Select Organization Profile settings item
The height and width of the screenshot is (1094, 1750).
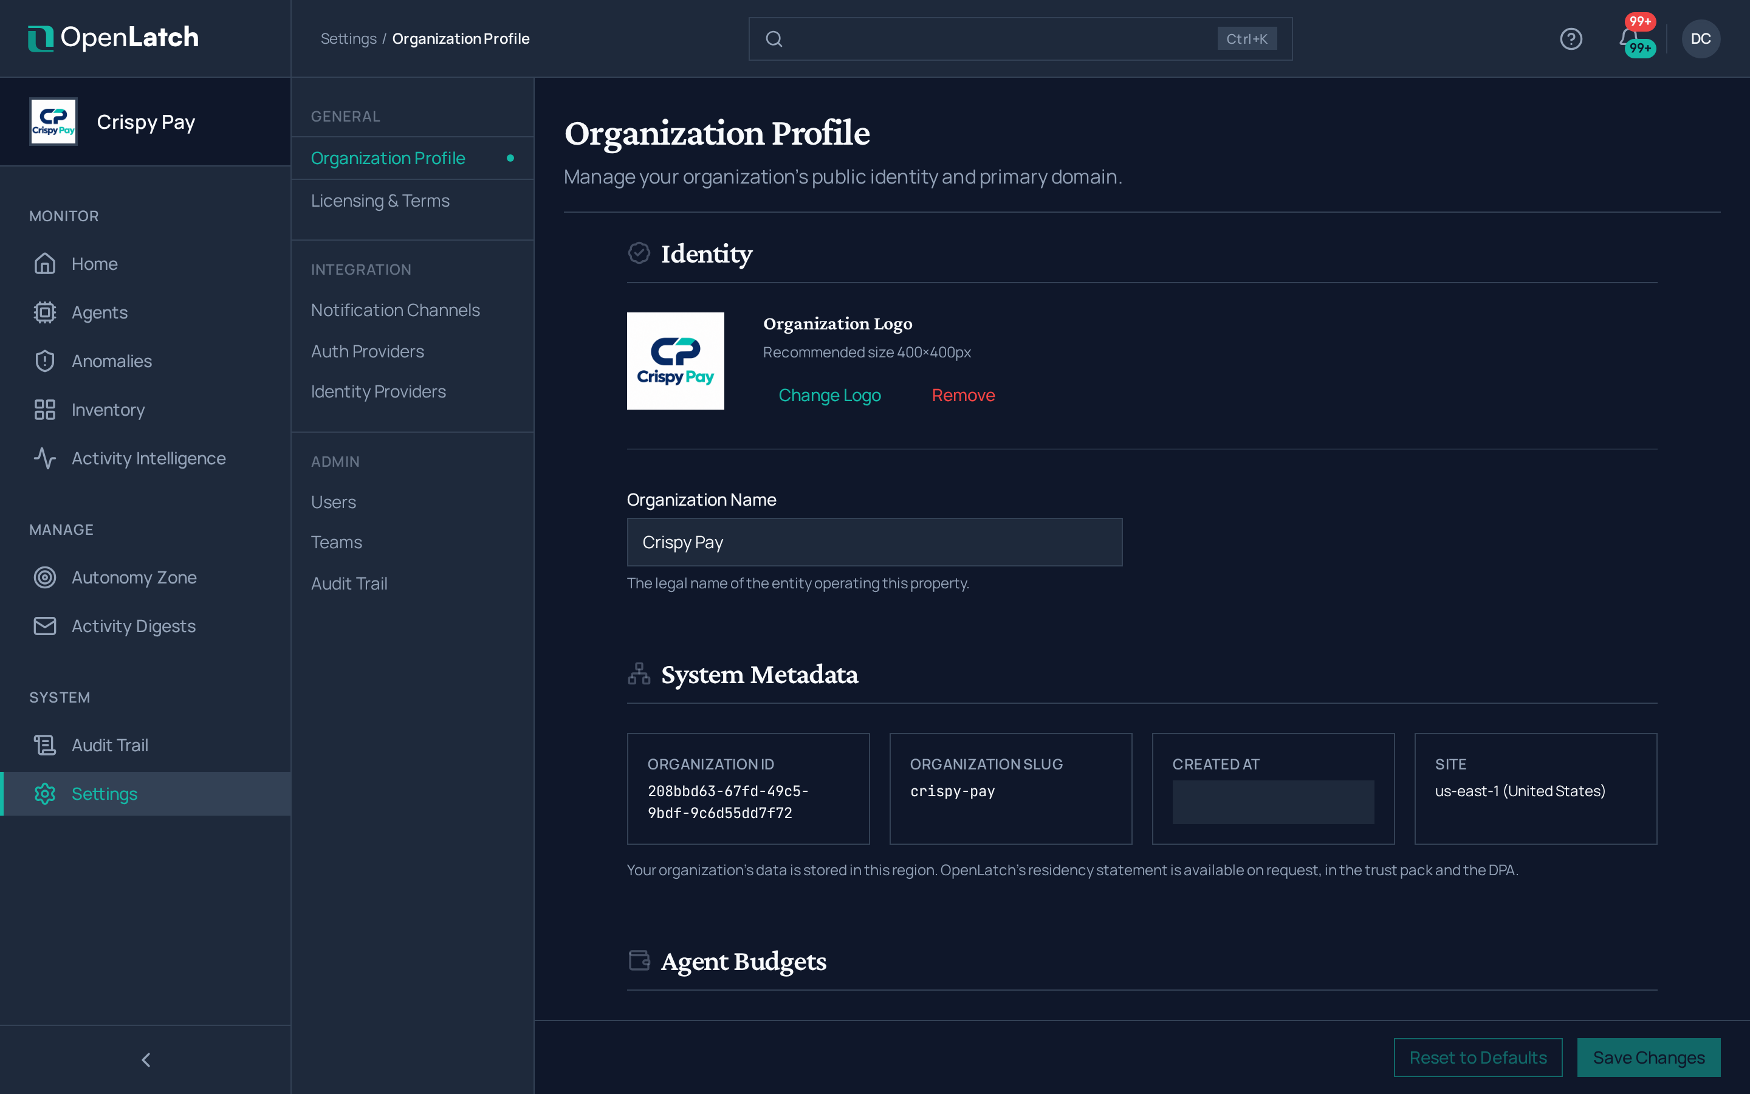[412, 159]
